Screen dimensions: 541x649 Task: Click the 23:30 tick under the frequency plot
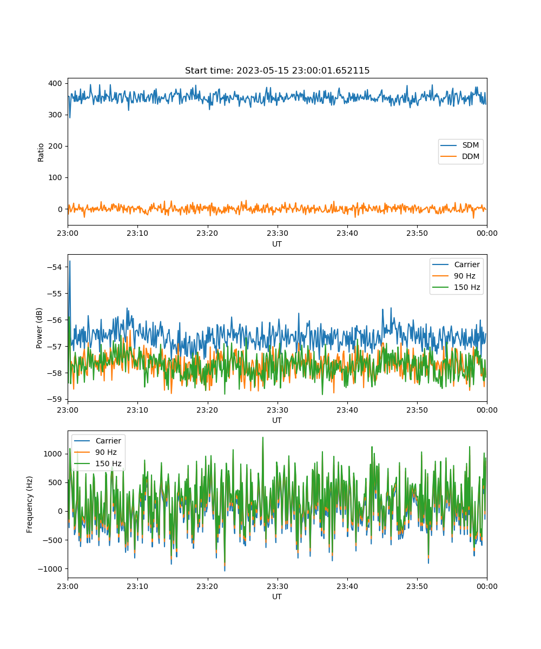click(277, 586)
